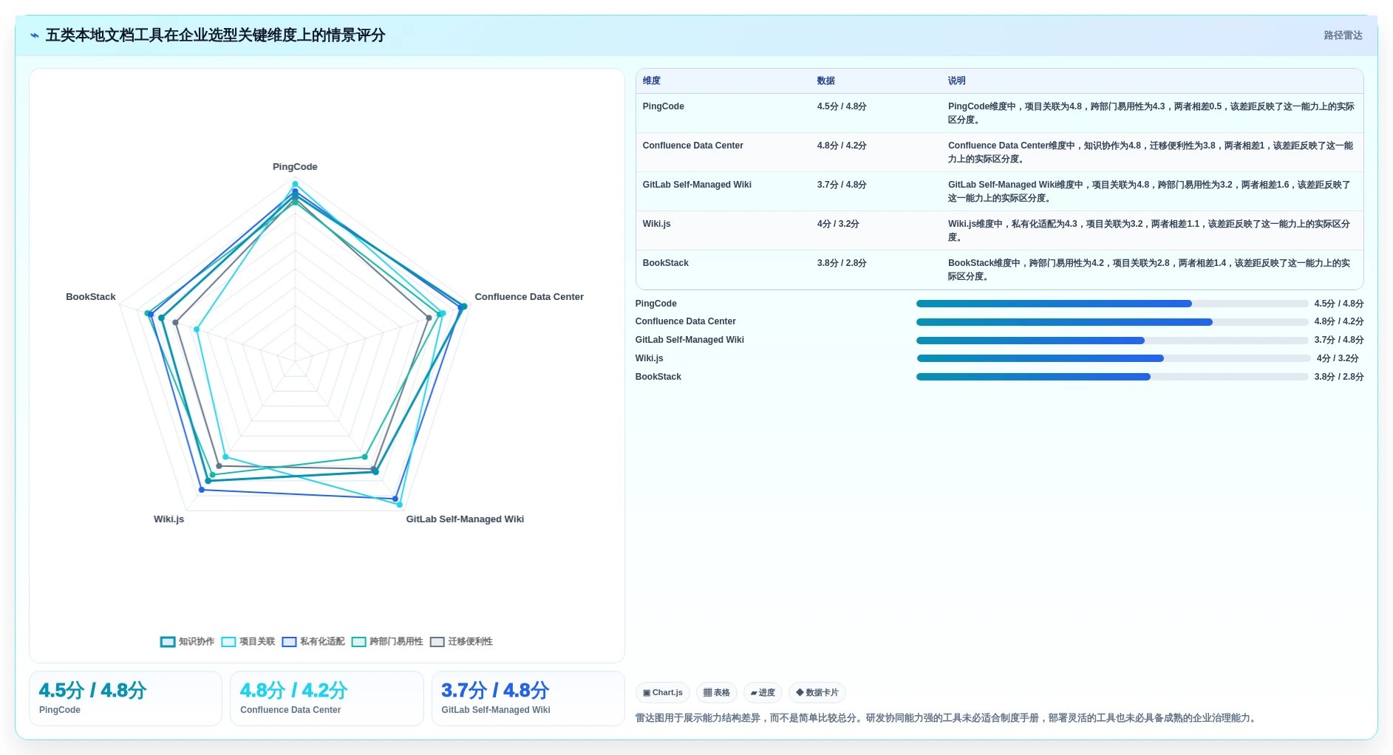Open the Confluence Data Center stat card
This screenshot has height=755, width=1393.
(x=327, y=698)
